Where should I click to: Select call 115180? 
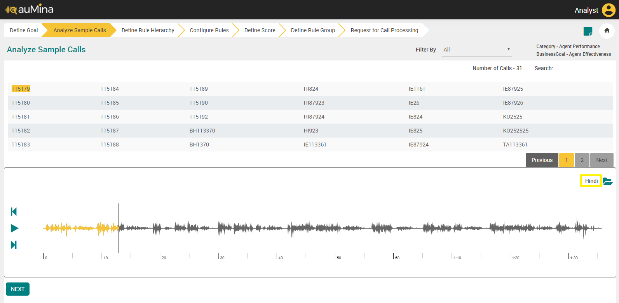[x=21, y=103]
